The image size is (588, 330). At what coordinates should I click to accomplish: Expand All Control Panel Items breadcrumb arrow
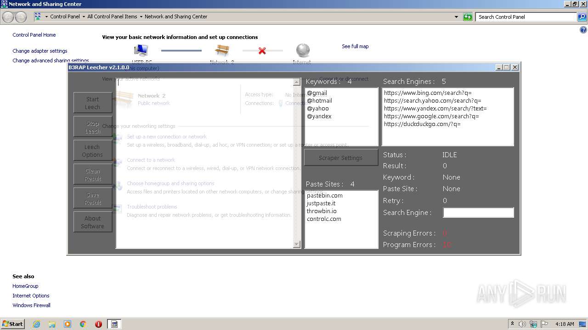(141, 17)
